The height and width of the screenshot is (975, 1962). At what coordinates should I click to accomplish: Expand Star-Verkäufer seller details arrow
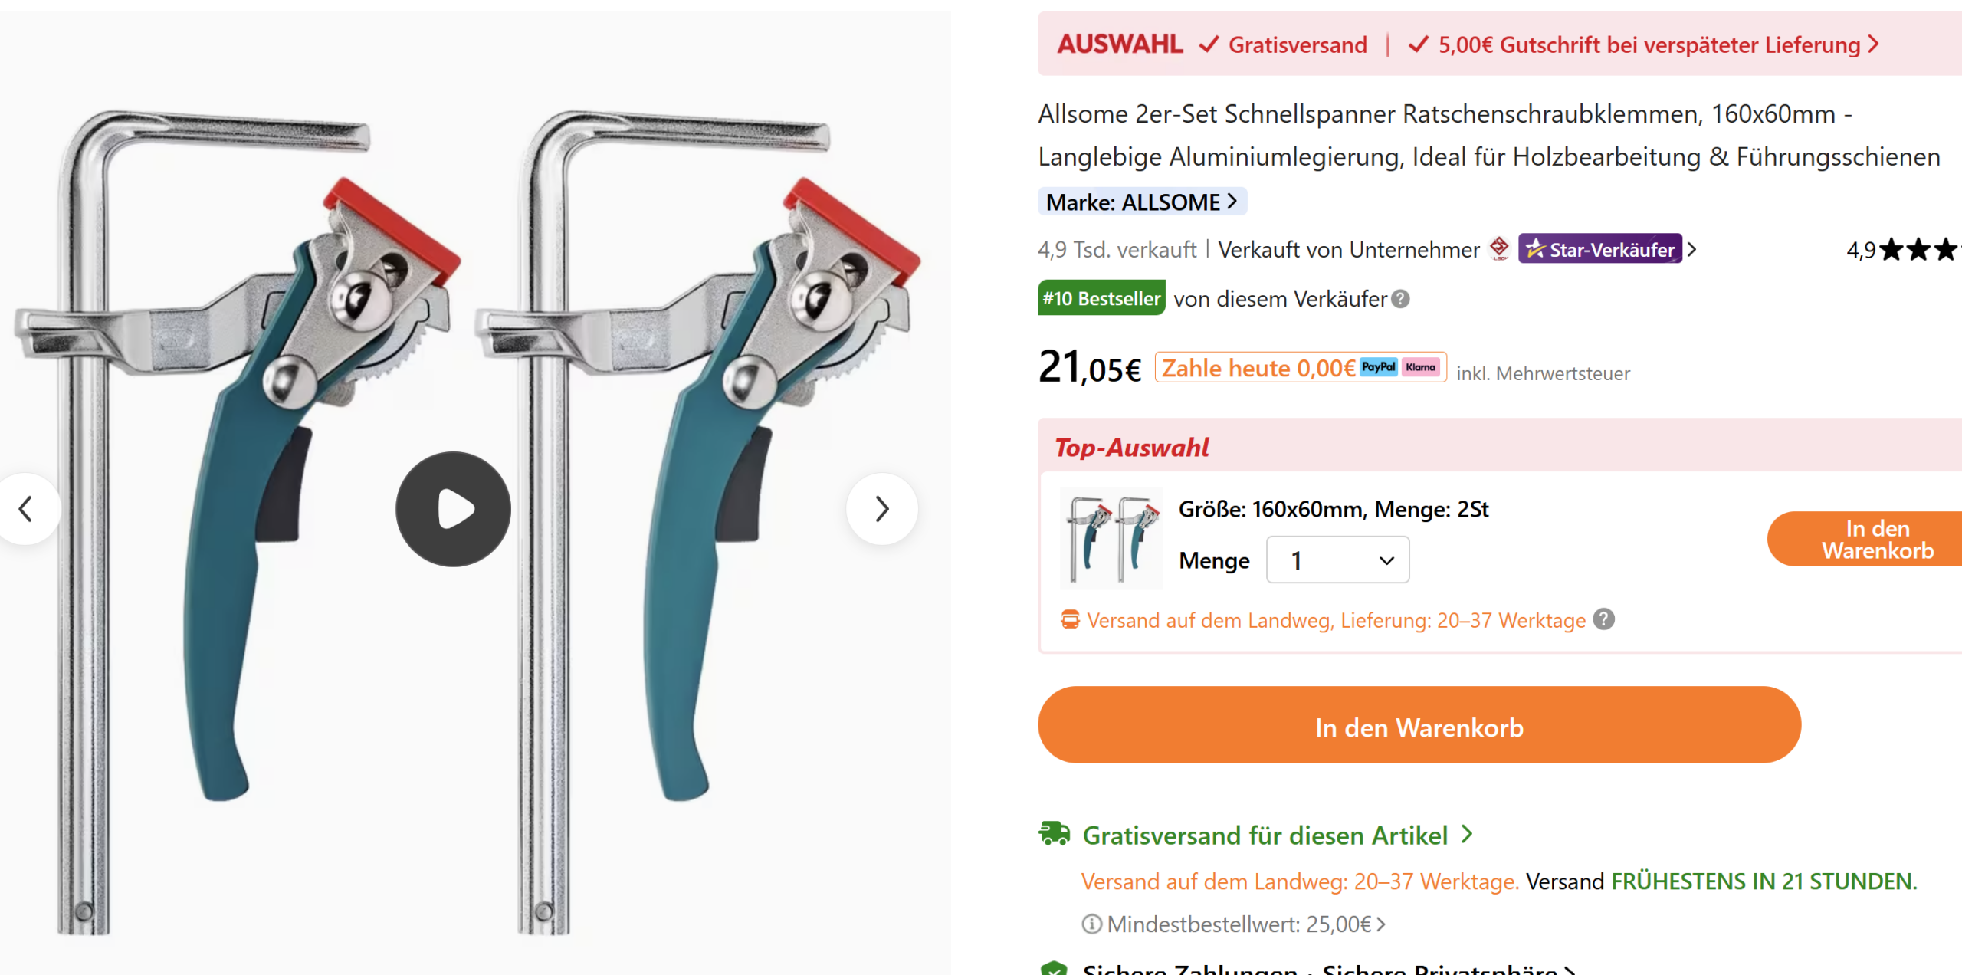pos(1692,250)
